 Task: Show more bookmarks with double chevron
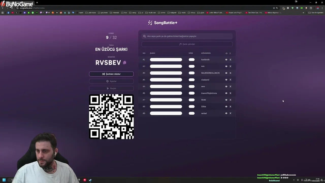[303, 13]
